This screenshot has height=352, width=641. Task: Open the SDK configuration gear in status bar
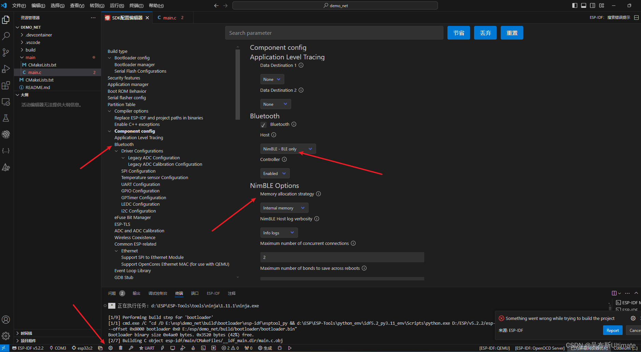pos(111,348)
